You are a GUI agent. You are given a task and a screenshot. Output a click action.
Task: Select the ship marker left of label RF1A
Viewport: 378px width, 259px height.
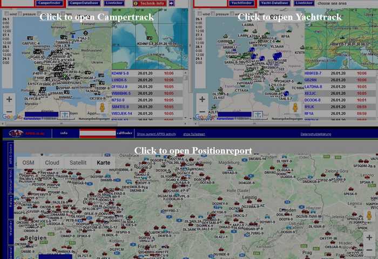[289, 31]
